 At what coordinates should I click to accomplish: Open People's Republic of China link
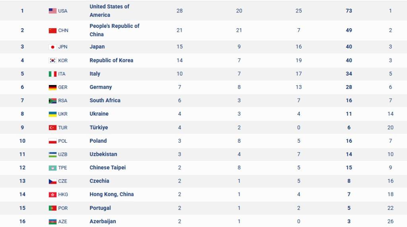(114, 30)
